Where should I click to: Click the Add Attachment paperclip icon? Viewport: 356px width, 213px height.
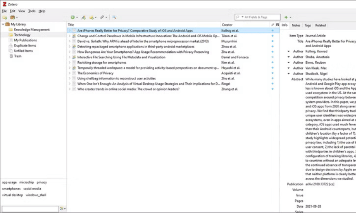[x=102, y=17]
